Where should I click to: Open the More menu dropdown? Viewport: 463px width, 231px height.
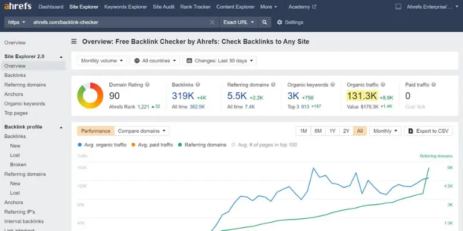tap(269, 7)
